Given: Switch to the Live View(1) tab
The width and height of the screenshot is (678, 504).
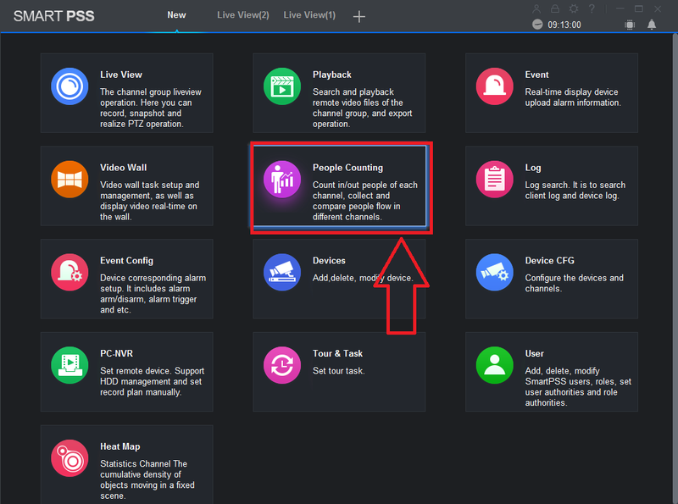Looking at the screenshot, I should (x=309, y=15).
